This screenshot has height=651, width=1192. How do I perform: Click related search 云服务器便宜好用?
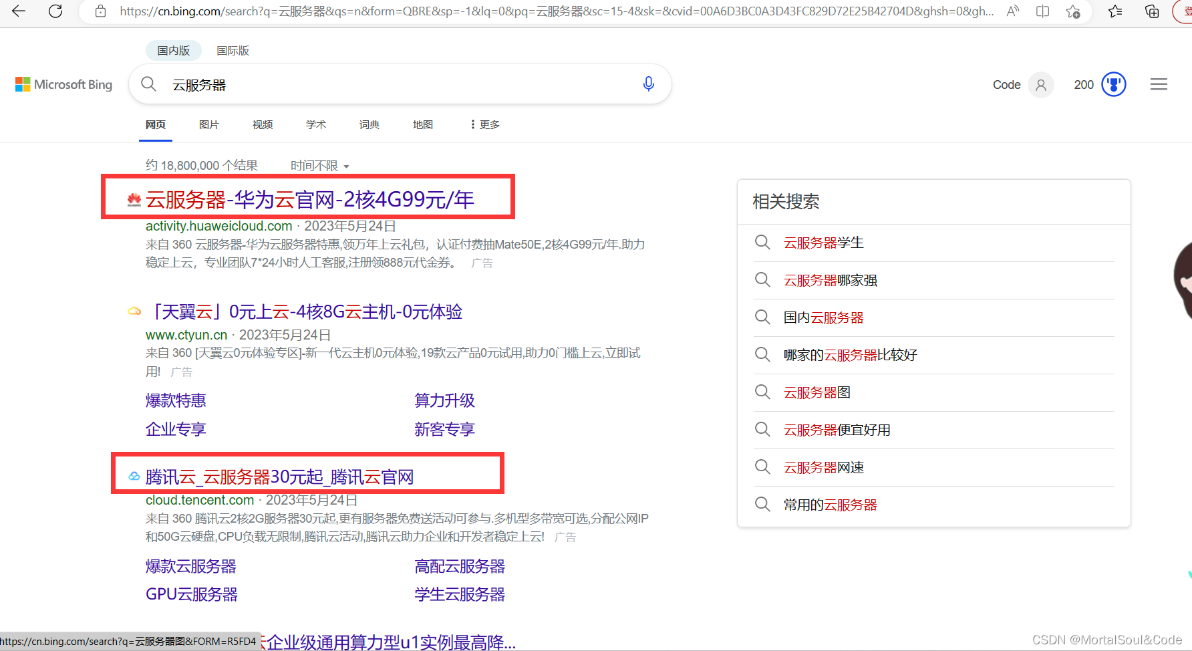point(837,430)
